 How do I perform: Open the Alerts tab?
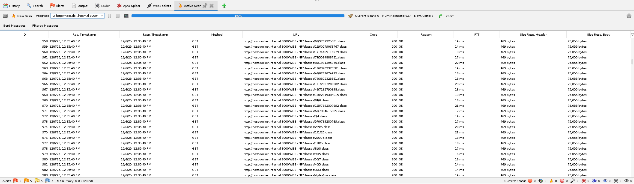click(57, 6)
